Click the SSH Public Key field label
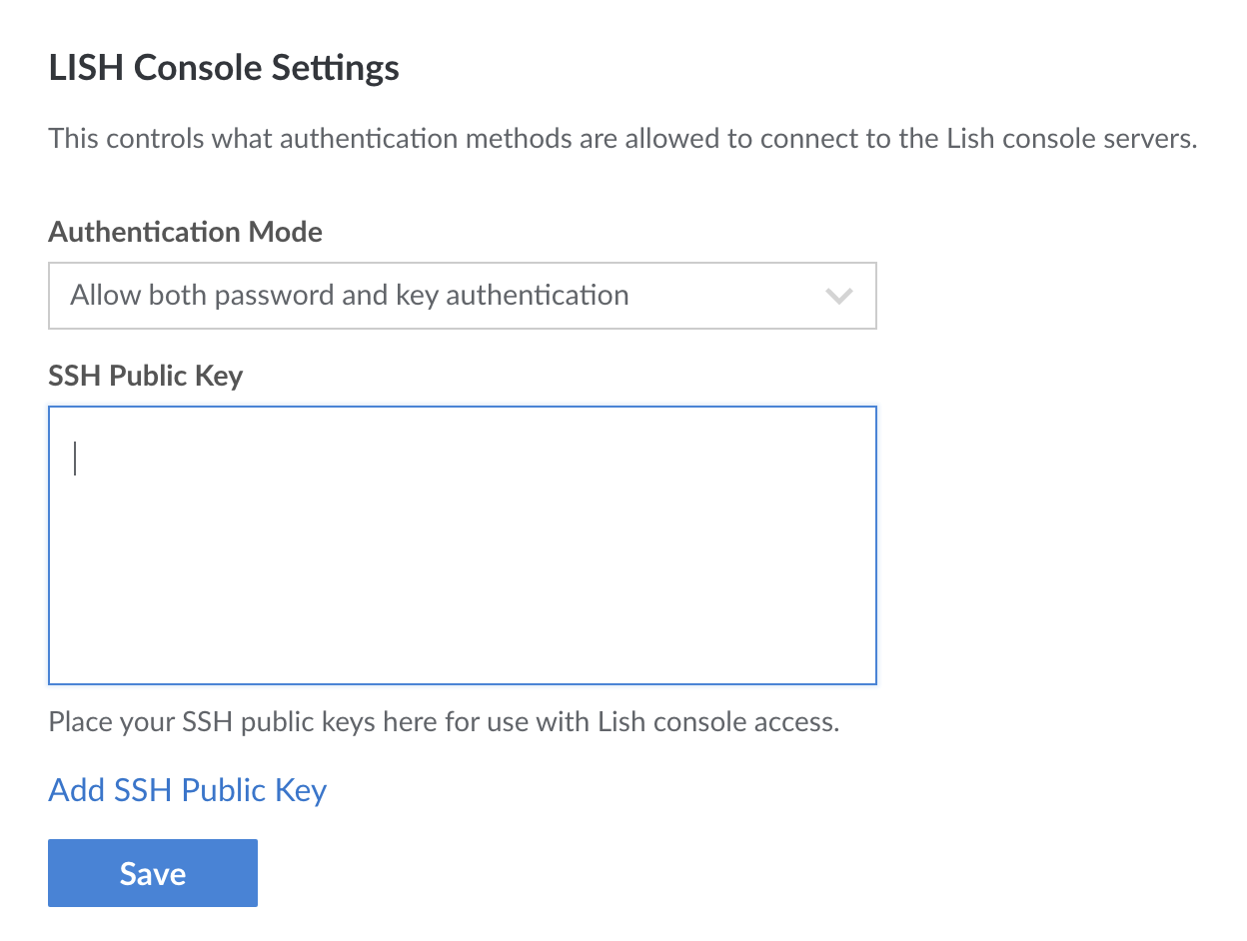This screenshot has height=941, width=1247. click(x=146, y=376)
